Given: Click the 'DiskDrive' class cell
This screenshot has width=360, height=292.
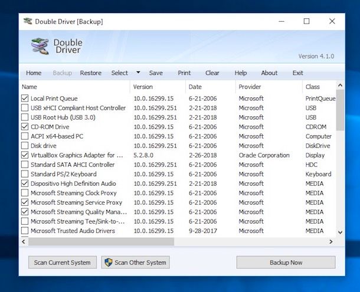Looking at the screenshot, I should pyautogui.click(x=318, y=146).
